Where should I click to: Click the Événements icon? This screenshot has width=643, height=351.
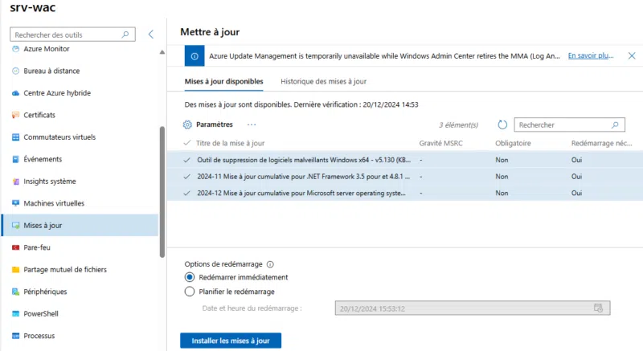(x=15, y=159)
